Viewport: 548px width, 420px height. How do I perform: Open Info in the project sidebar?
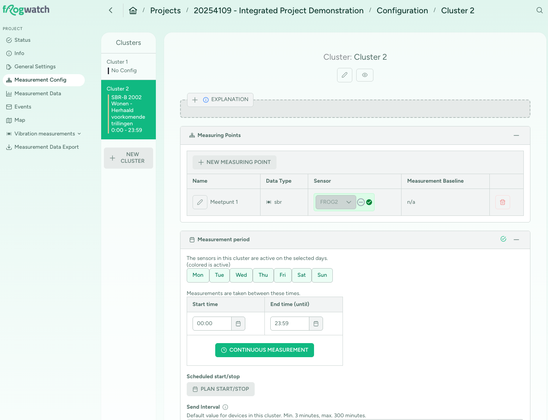(44, 53)
